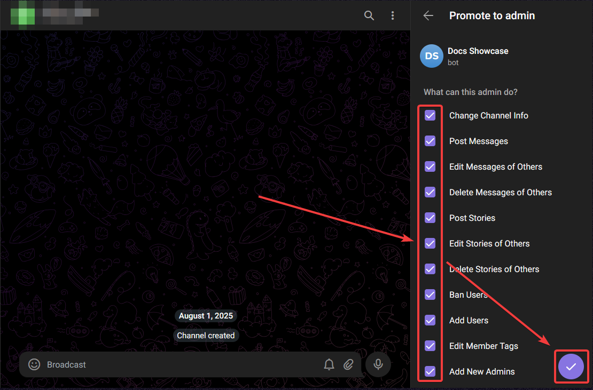
Task: Open the Channel created service message
Action: tap(206, 335)
